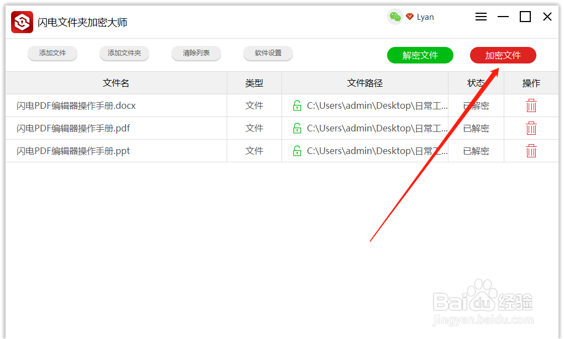Screen dimensions: 564x339
Task: Open the WeChat account status icon
Action: pos(395,17)
